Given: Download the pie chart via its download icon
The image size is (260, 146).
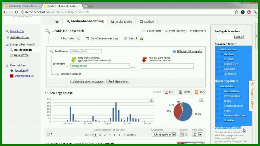Looking at the screenshot, I should [202, 100].
